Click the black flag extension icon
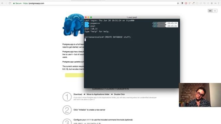 click(182, 3)
